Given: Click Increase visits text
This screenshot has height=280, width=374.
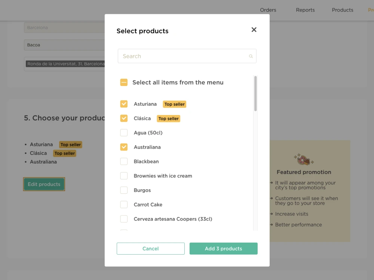Looking at the screenshot, I should [x=291, y=214].
